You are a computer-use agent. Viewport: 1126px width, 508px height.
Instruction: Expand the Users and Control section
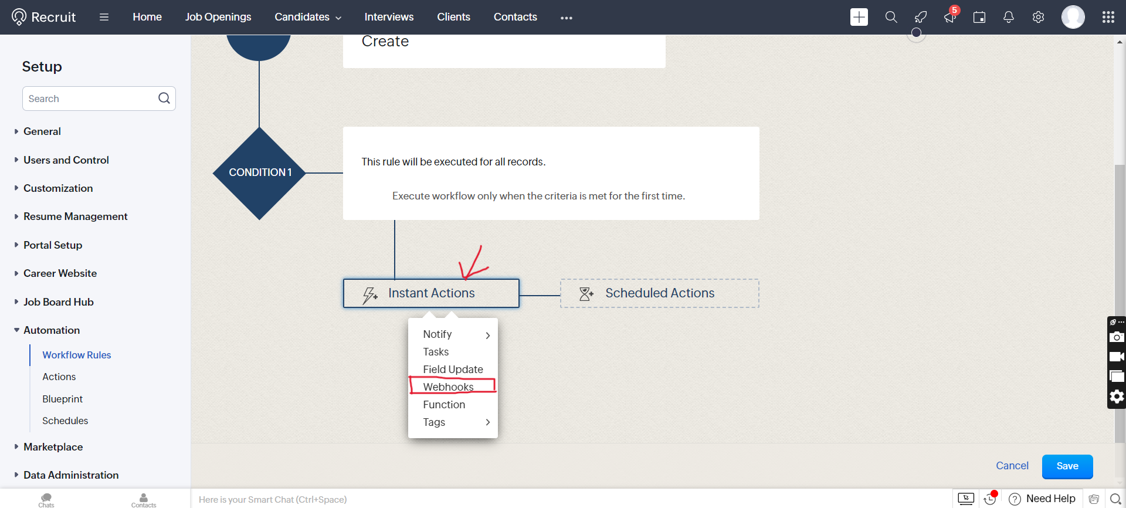(x=16, y=160)
